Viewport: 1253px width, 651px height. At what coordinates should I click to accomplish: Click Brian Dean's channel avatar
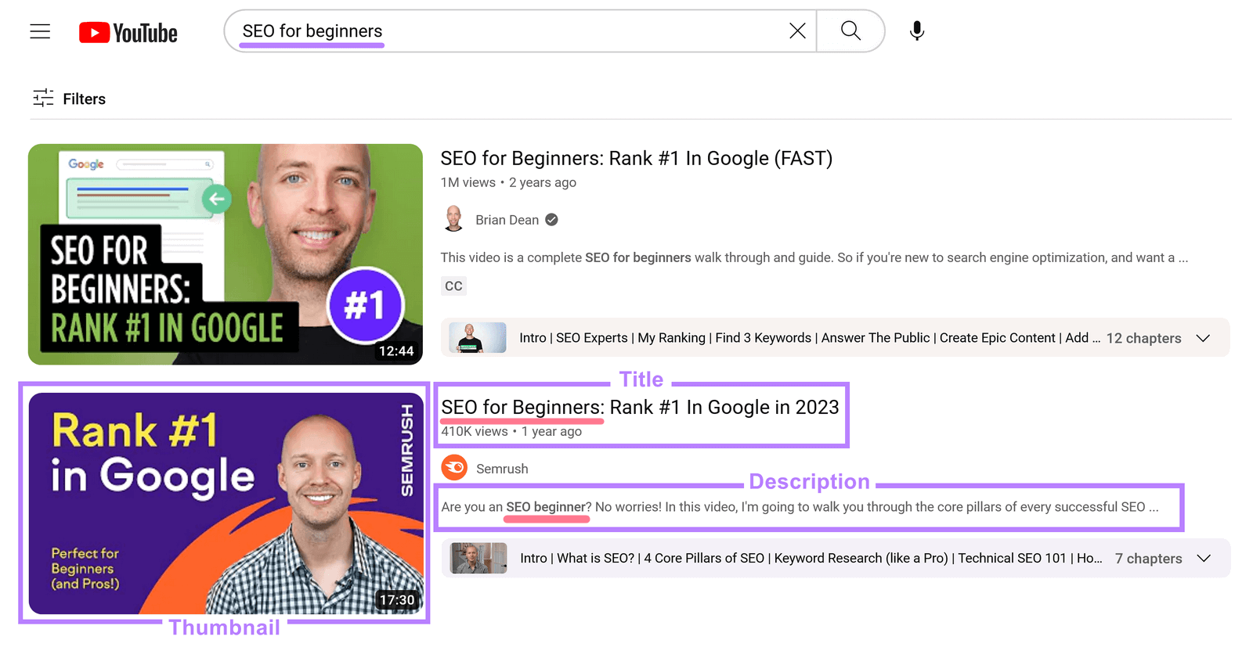click(x=453, y=220)
